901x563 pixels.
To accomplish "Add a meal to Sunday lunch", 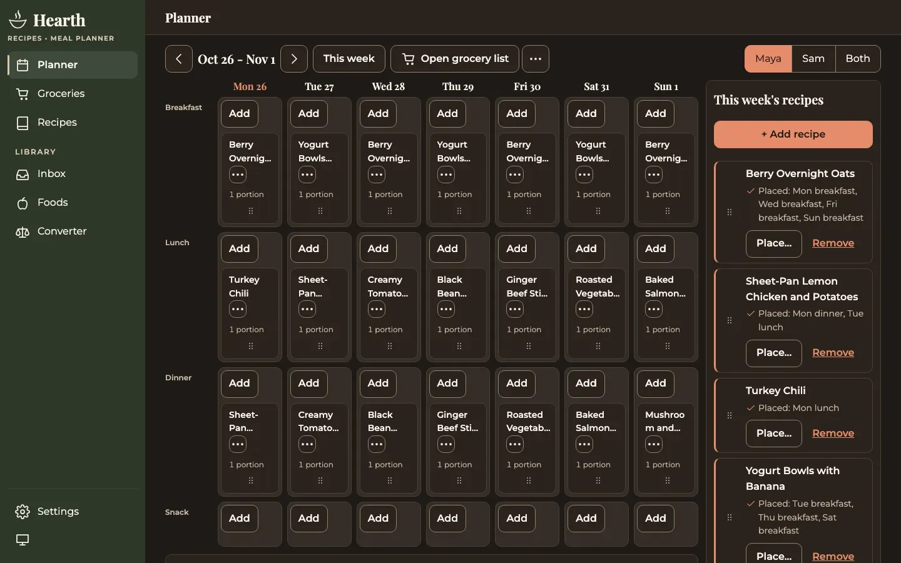I will click(x=656, y=249).
